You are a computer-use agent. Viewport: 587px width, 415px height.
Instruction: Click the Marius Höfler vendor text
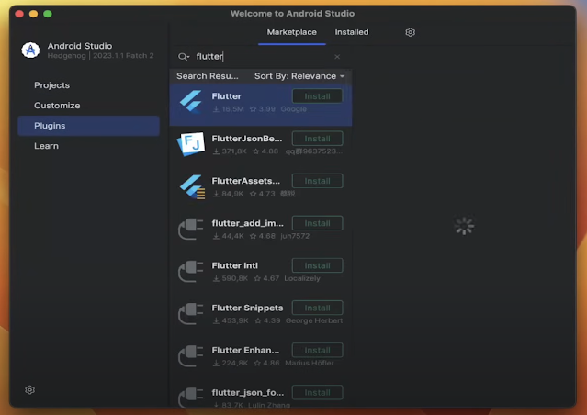tap(310, 363)
